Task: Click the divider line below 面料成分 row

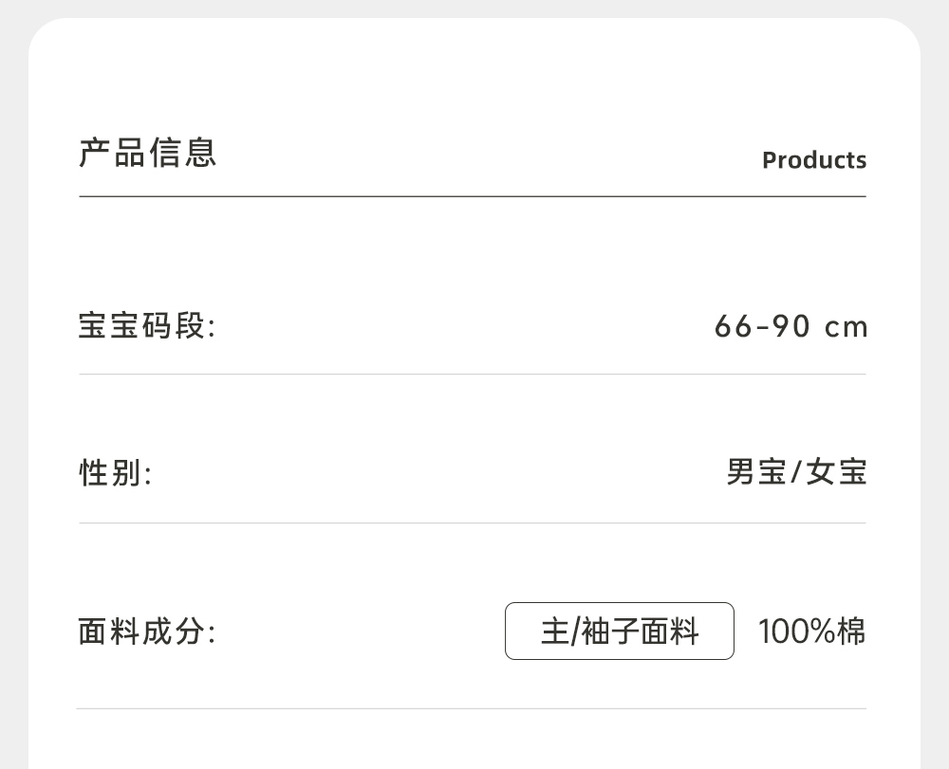Action: [472, 708]
